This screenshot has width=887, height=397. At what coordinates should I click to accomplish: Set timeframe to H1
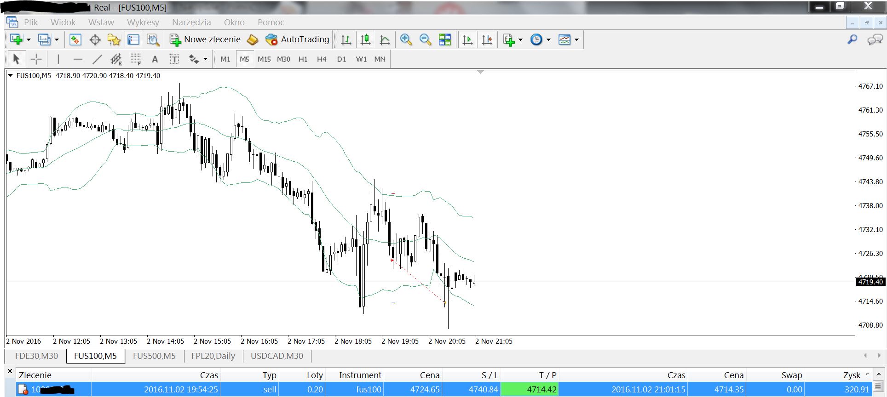[x=303, y=59]
